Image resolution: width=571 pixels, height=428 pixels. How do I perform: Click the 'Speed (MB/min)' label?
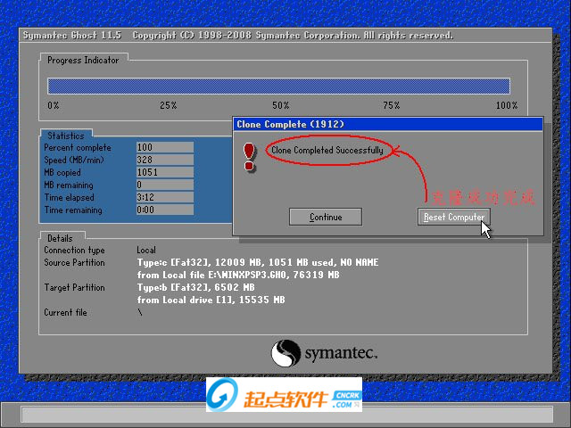(74, 160)
